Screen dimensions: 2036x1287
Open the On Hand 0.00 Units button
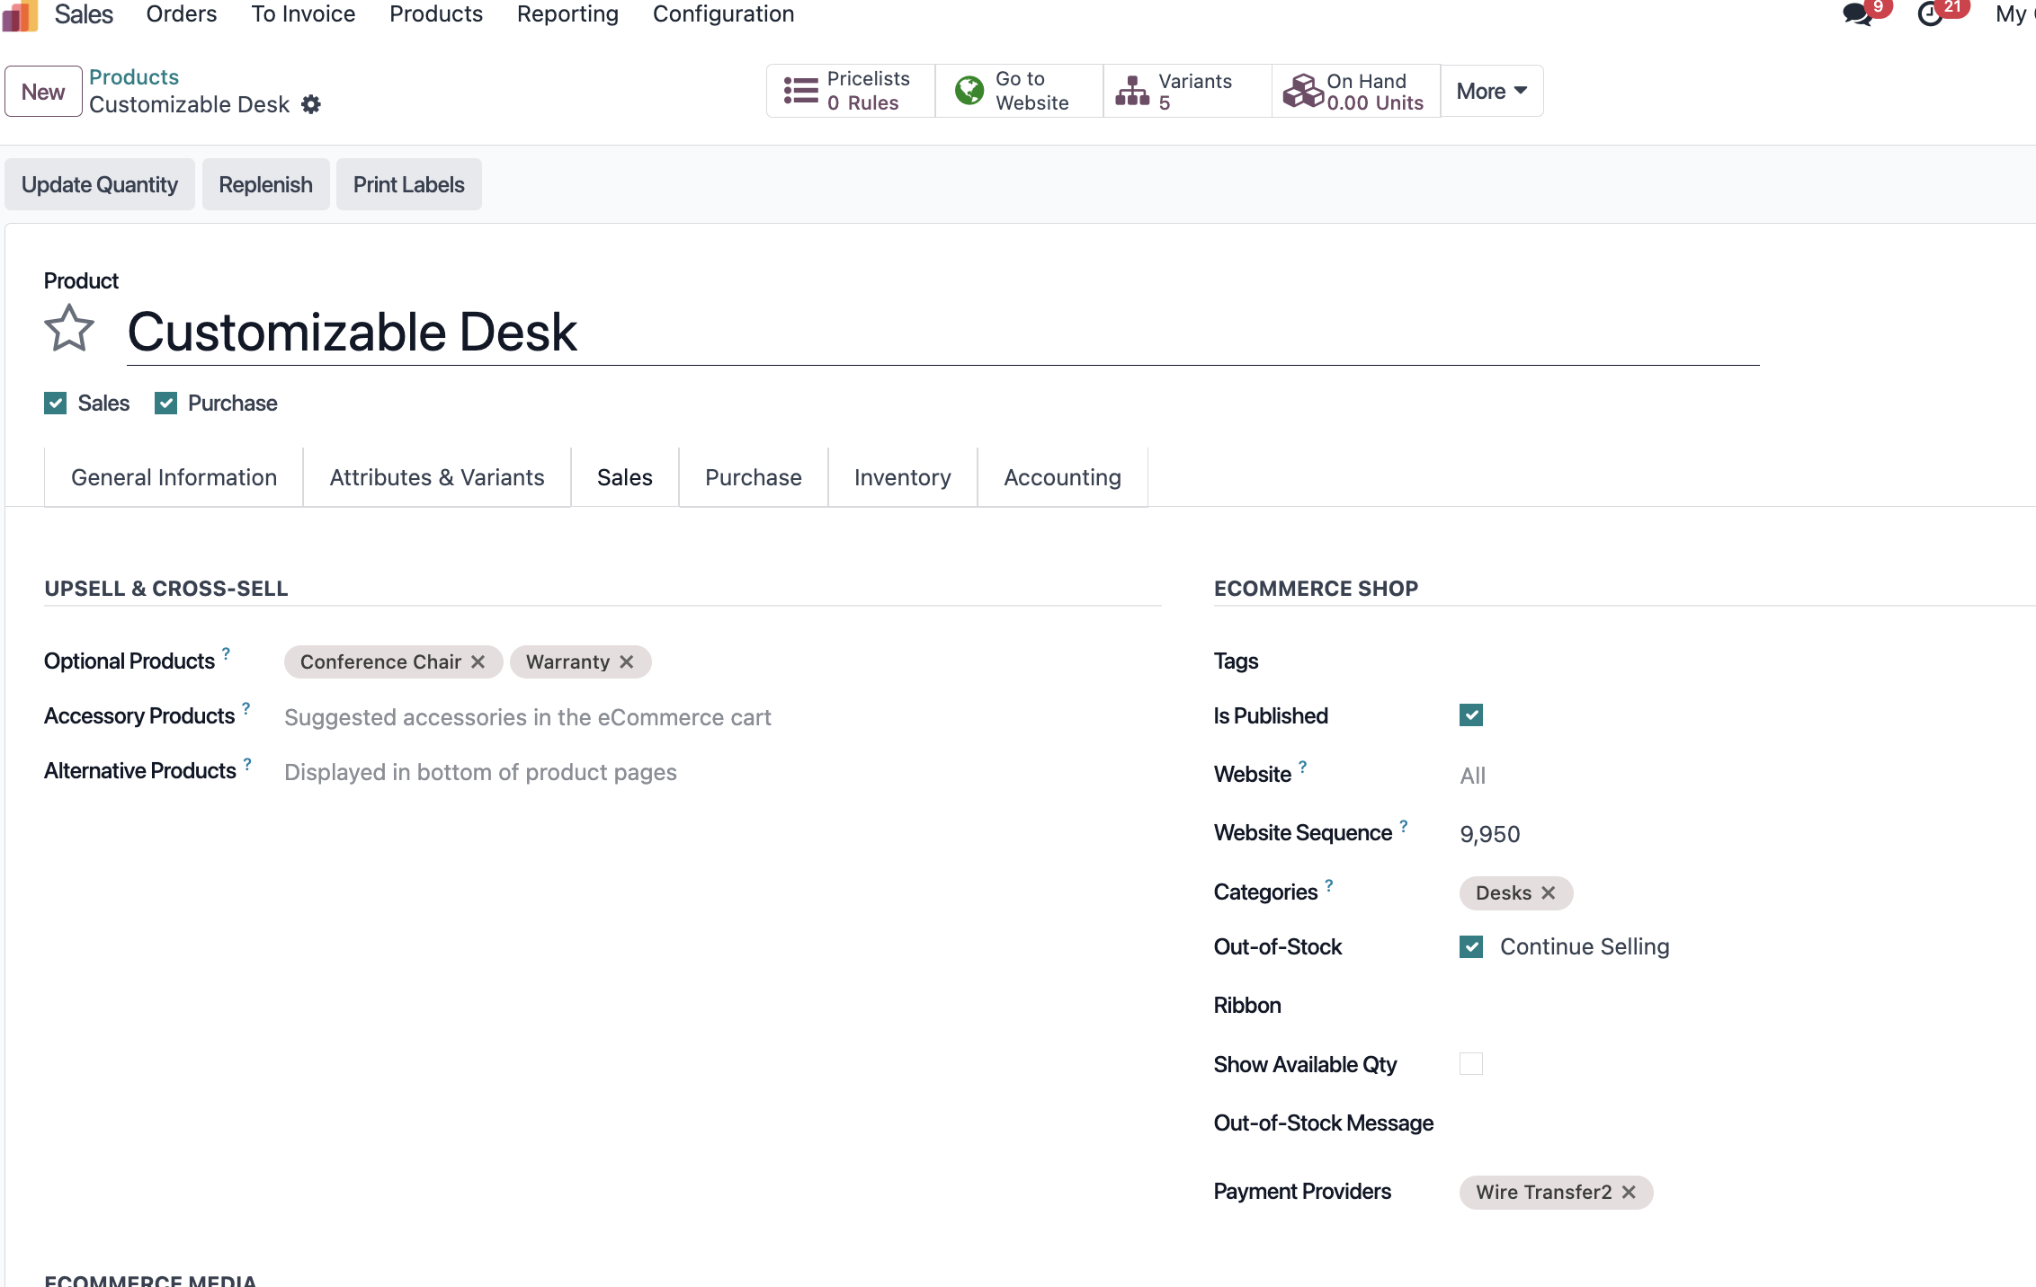pyautogui.click(x=1356, y=91)
